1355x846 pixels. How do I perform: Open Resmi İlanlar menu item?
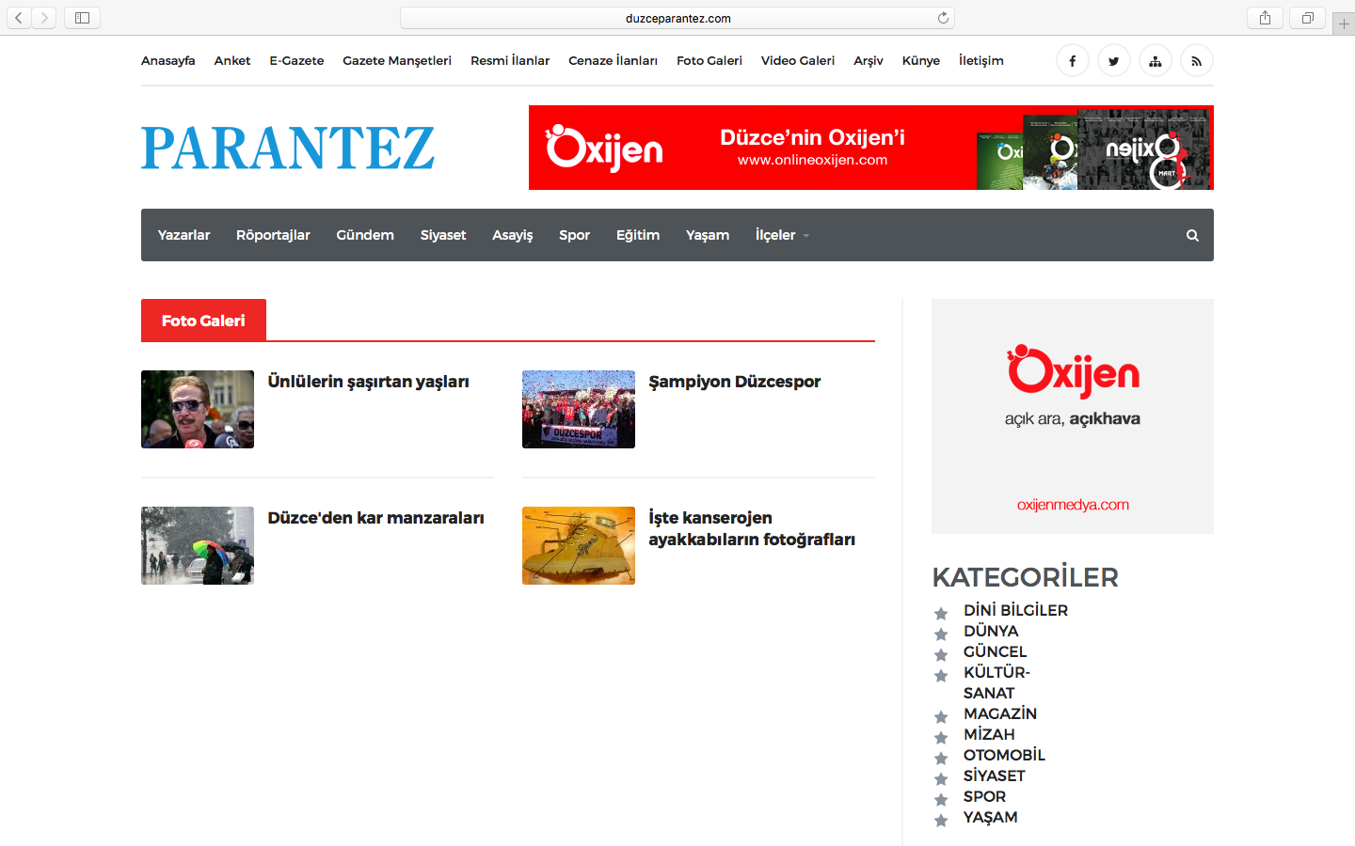click(510, 61)
